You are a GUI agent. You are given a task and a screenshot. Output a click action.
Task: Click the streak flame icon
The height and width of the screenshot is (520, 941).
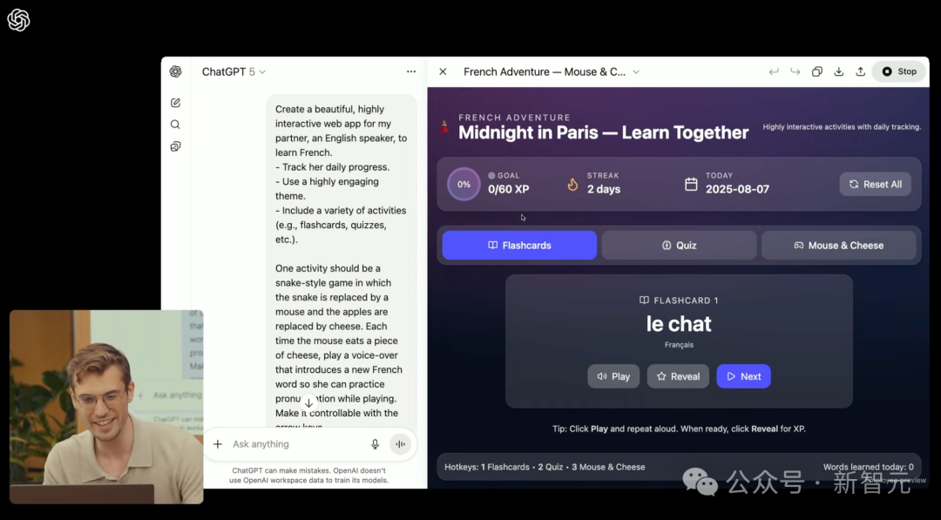tap(572, 184)
